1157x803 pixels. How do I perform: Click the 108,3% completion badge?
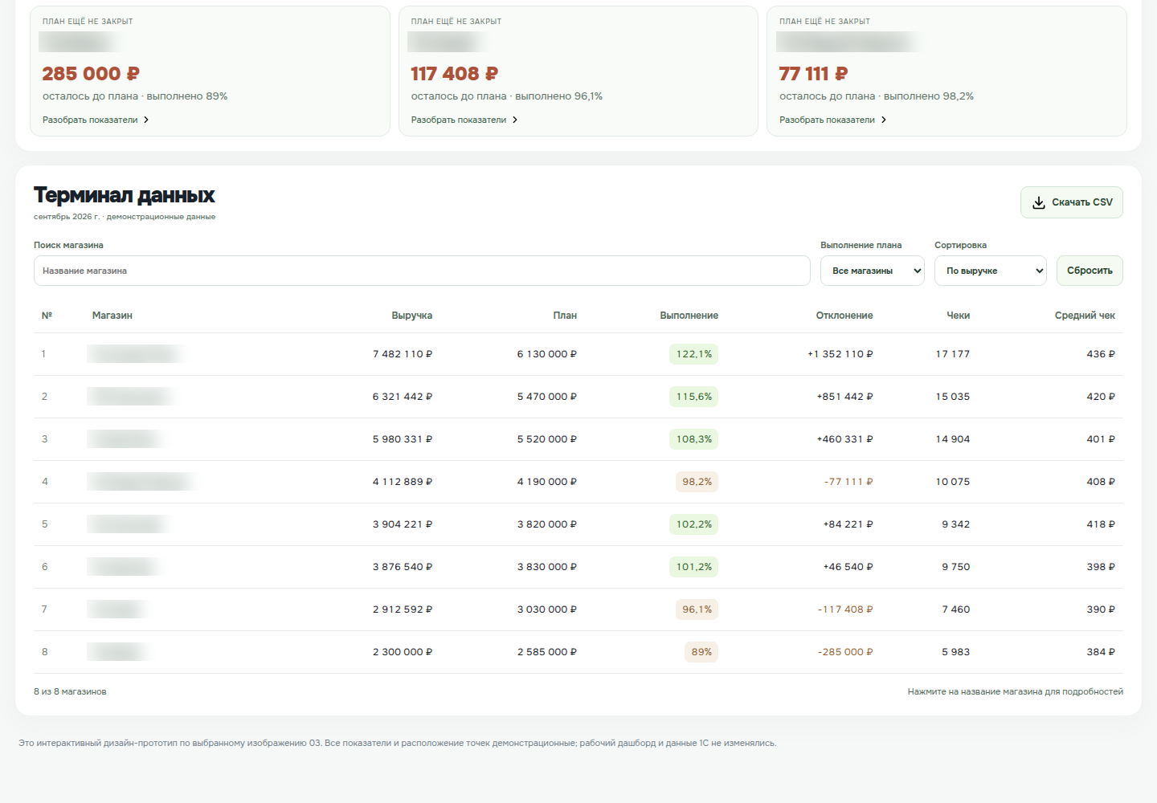694,439
